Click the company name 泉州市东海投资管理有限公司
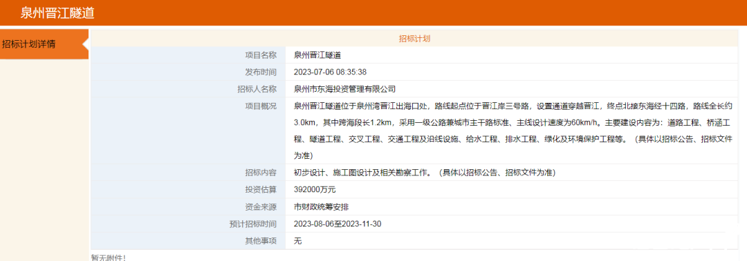Image resolution: width=747 pixels, height=261 pixels. [345, 89]
